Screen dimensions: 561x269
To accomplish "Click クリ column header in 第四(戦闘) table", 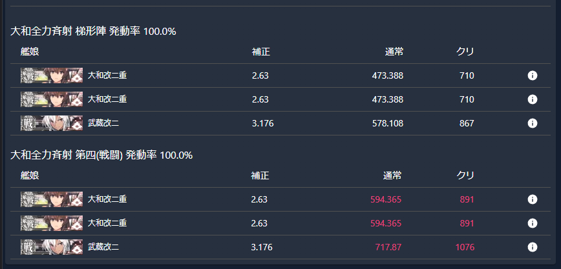I will pyautogui.click(x=465, y=175).
